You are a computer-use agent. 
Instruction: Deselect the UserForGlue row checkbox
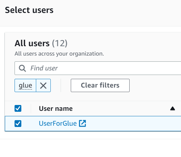tap(18, 123)
